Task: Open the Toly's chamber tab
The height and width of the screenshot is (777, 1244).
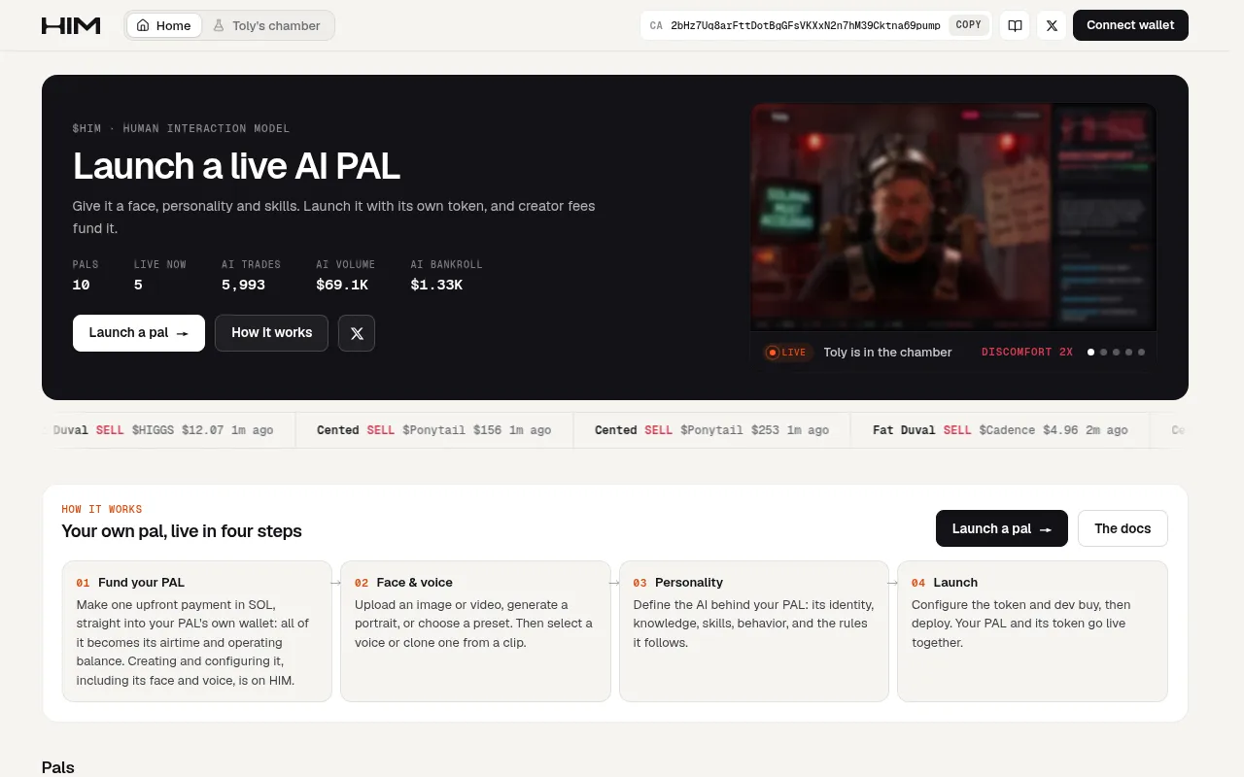Action: tap(267, 25)
